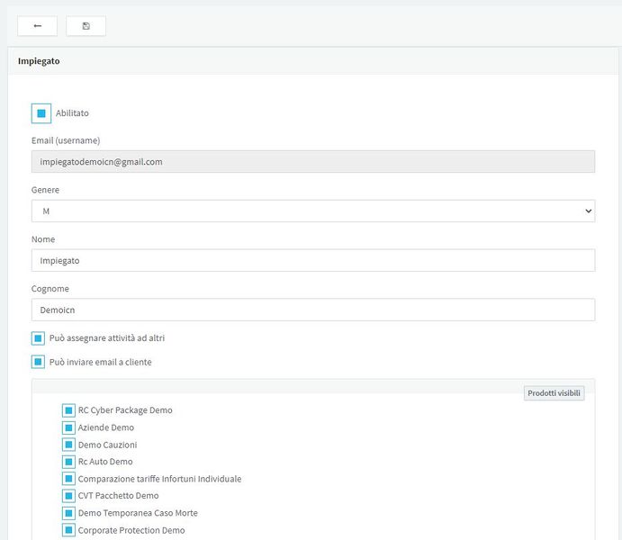The width and height of the screenshot is (622, 540).
Task: Click the Cognome input field
Action: [313, 310]
